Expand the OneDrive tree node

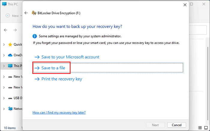click(4, 55)
